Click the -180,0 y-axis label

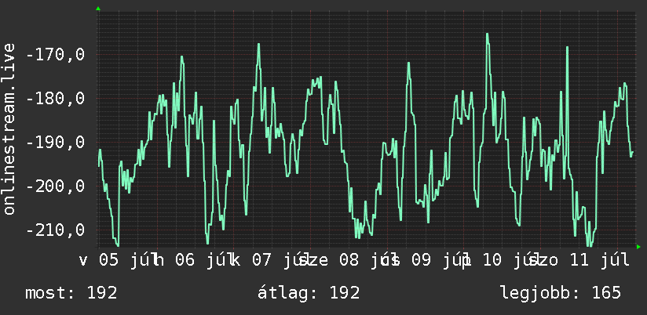(x=55, y=99)
